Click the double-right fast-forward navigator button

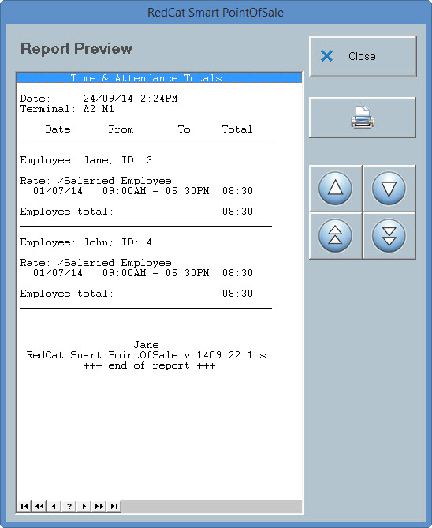99,506
